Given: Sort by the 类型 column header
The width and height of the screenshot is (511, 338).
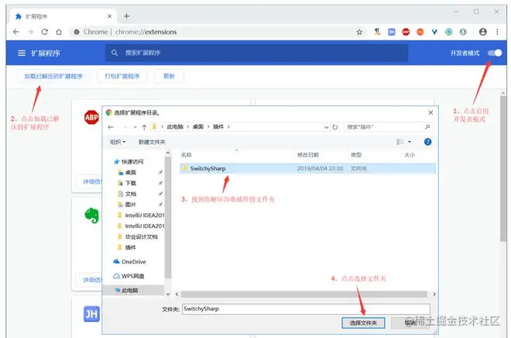Looking at the screenshot, I should (356, 155).
